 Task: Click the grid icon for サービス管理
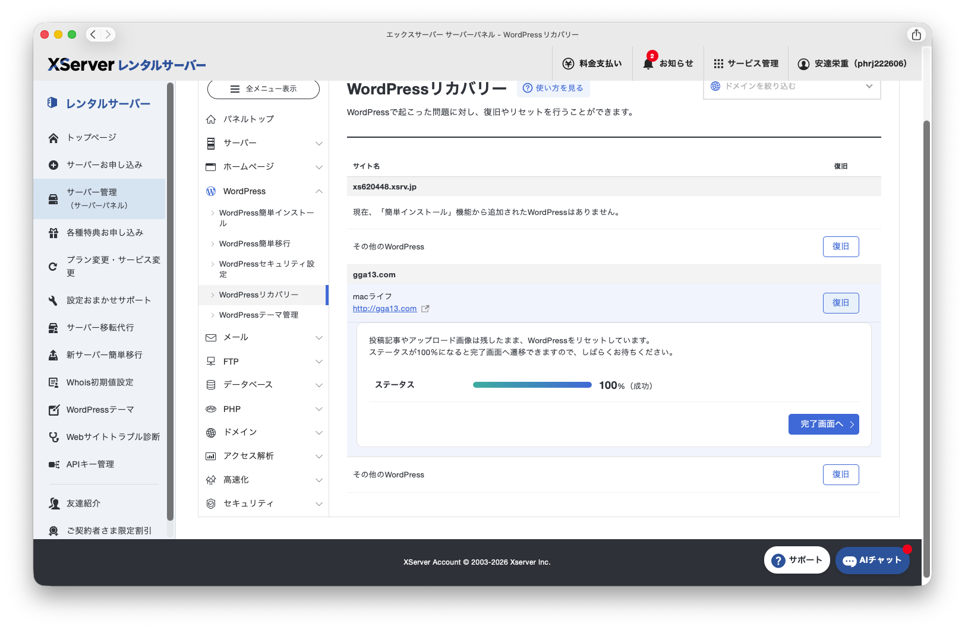tap(718, 64)
